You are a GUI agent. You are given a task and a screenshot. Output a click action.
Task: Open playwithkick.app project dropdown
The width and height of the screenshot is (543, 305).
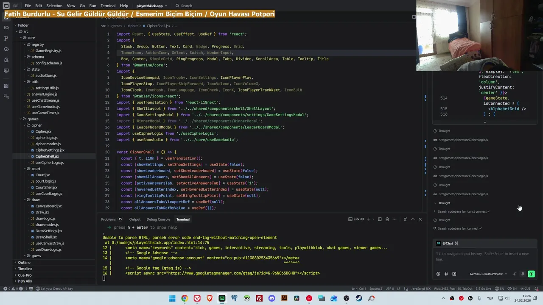(151, 6)
